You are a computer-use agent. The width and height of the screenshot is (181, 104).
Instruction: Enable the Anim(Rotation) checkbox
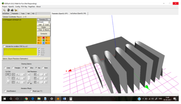tap(5, 91)
